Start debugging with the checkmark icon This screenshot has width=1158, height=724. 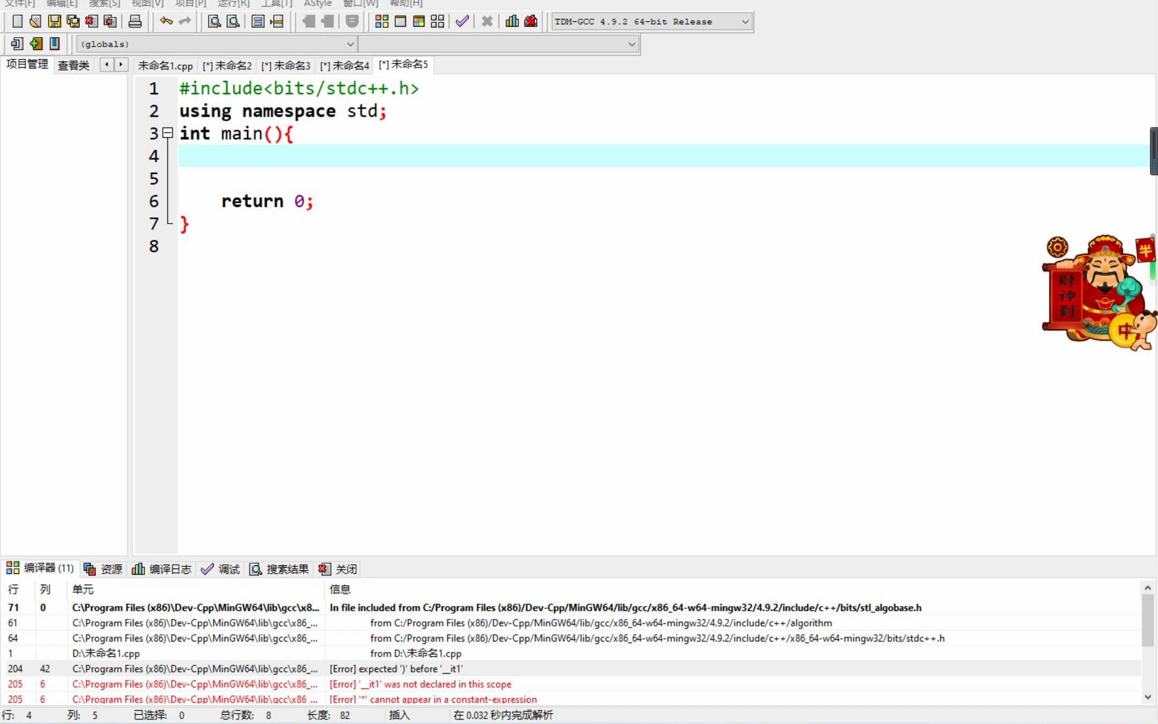(461, 21)
